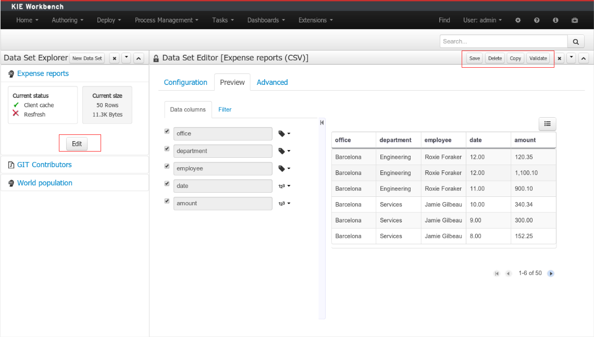
Task: Open the department column type dropdown
Action: (x=284, y=151)
